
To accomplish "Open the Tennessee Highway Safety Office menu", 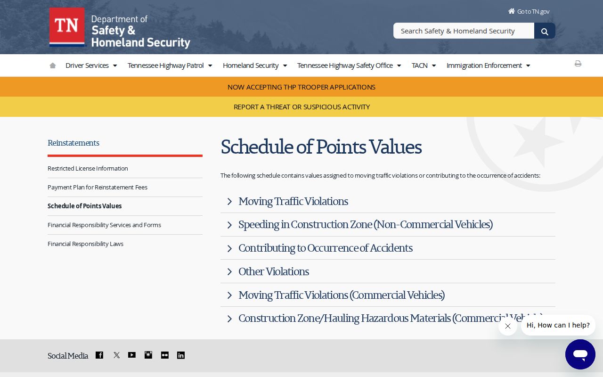I will click(349, 66).
